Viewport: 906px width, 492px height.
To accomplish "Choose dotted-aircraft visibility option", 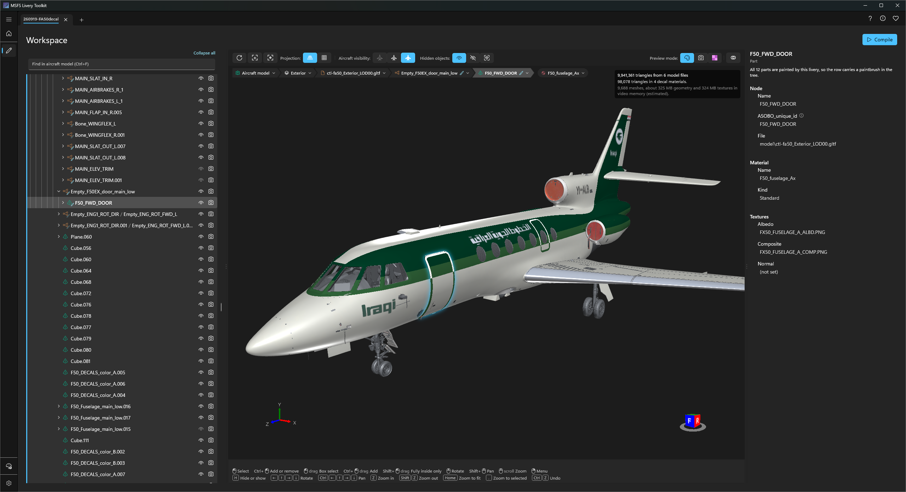I will coord(380,58).
